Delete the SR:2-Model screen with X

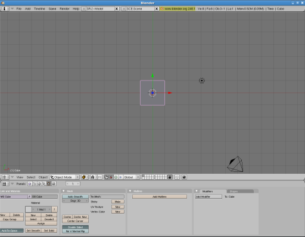pyautogui.click(x=117, y=9)
